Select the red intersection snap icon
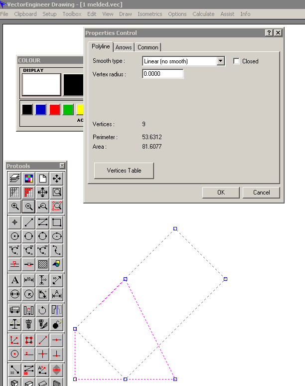The width and height of the screenshot is (305, 386). tap(43, 354)
